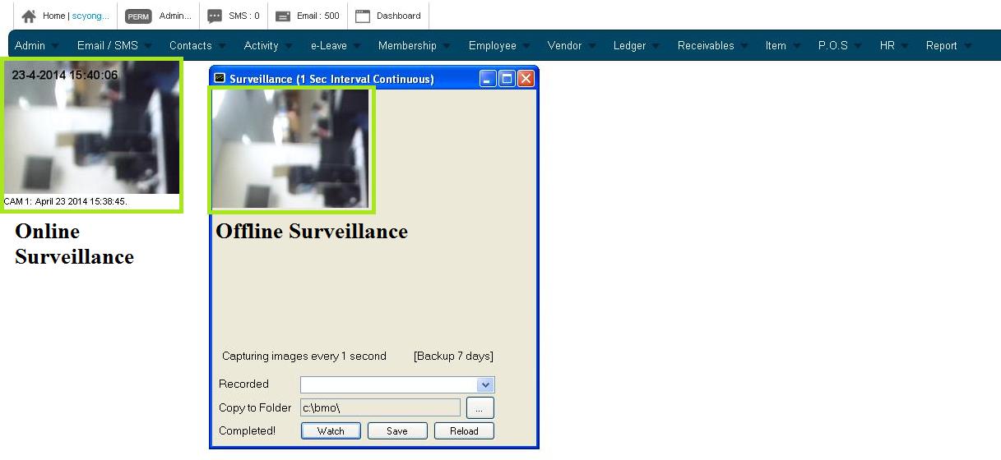Click the Online Surveillance heading
Screen dimensions: 1001x460
tap(74, 244)
